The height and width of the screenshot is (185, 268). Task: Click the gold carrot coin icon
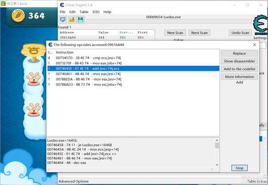[x=18, y=16]
